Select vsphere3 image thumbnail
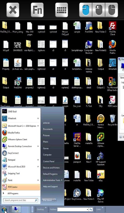Image resolution: width=124 pixels, height=213 pixels. click(x=41, y=29)
